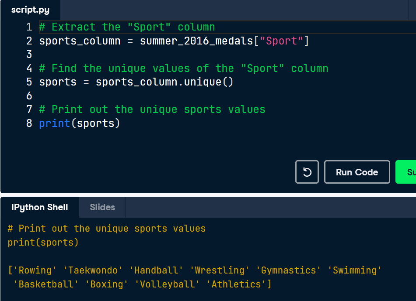Click print(sports) in the IPython shell
The height and width of the screenshot is (301, 416).
(43, 242)
